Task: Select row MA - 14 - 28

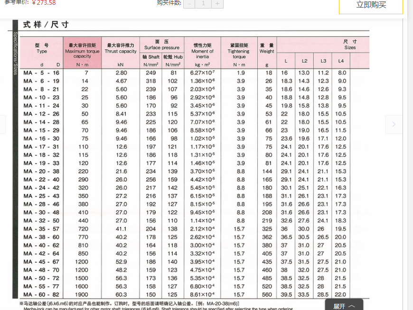Action: click(195, 122)
